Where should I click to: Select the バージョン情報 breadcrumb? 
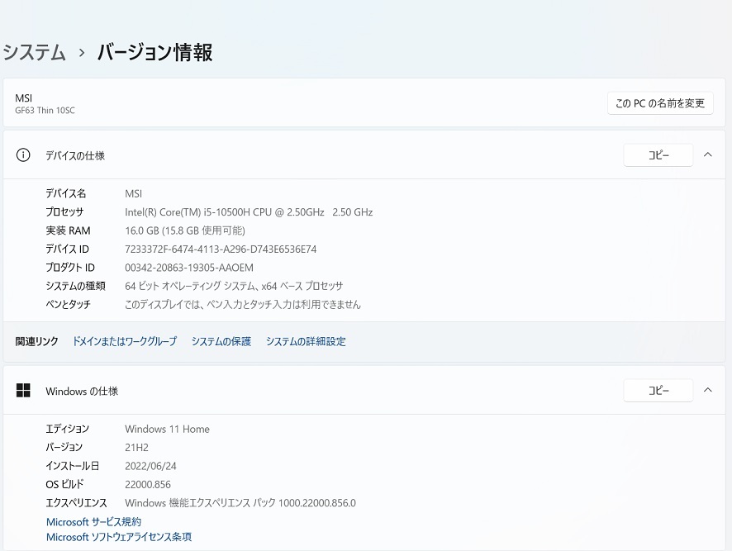click(154, 52)
